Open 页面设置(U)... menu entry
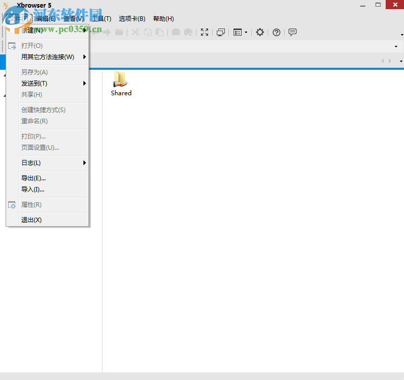This screenshot has height=380, width=404. coord(53,148)
